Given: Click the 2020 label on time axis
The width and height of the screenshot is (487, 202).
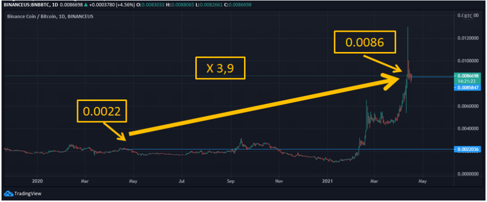Looking at the screenshot, I should point(37,180).
